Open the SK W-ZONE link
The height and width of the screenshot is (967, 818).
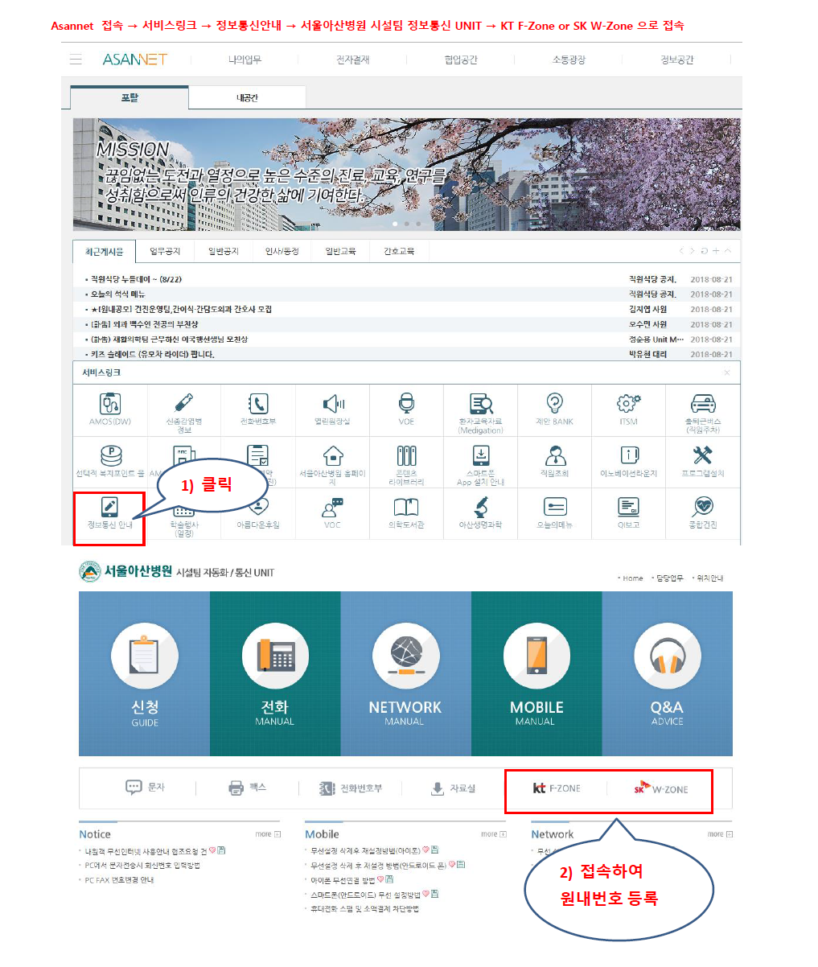(x=661, y=788)
